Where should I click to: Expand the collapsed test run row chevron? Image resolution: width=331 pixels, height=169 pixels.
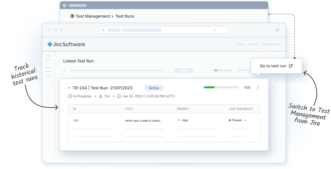click(x=64, y=71)
